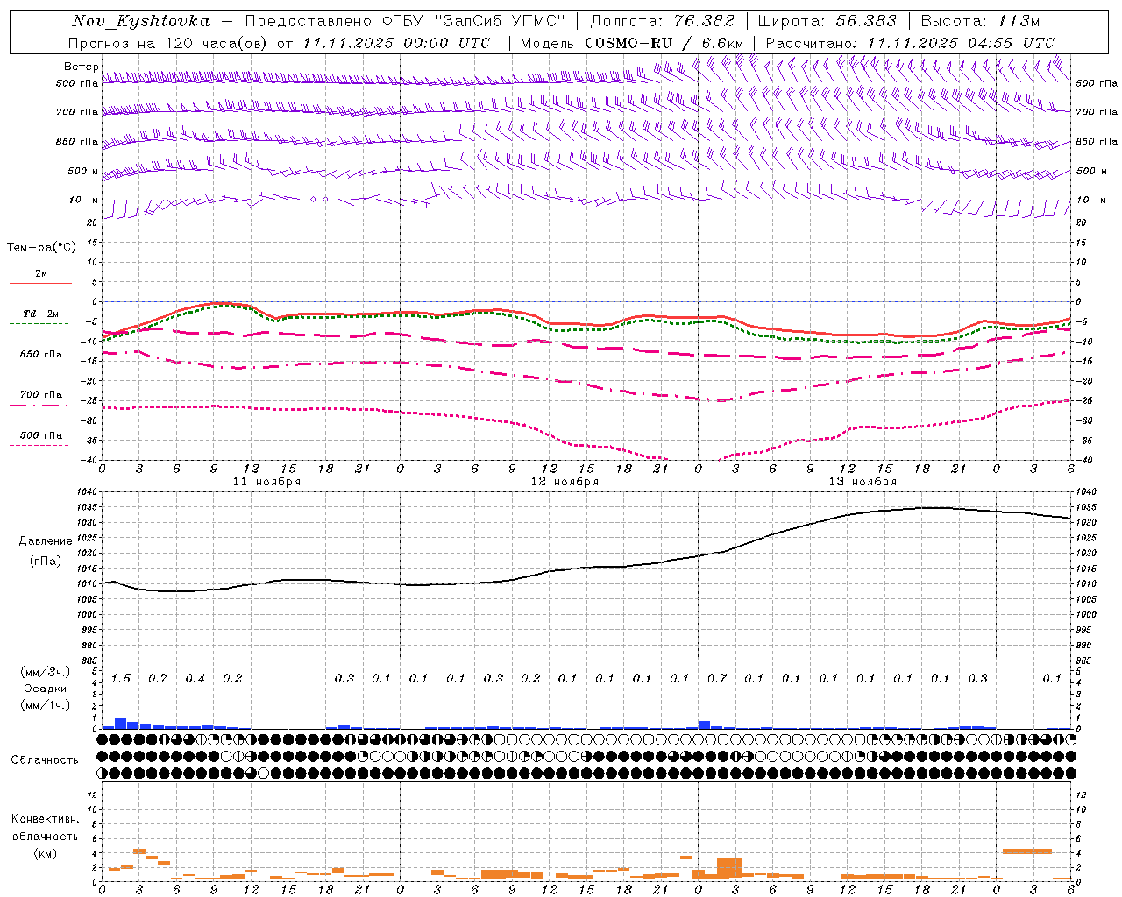Click the 700 гПа temperature legend entry
The image size is (1122, 897).
point(40,395)
